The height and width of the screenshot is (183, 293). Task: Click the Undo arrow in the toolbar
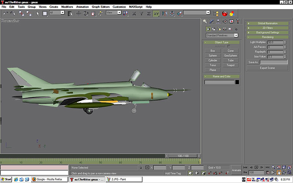click(5, 13)
